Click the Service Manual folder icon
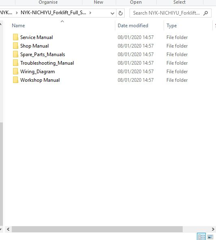216x240 pixels. pyautogui.click(x=15, y=37)
